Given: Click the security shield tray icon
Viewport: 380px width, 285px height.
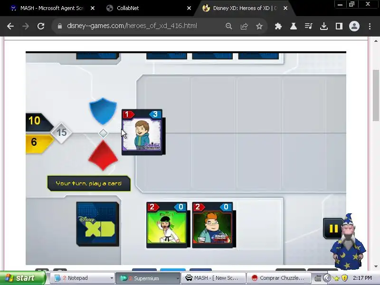Looking at the screenshot, I should coord(345,278).
